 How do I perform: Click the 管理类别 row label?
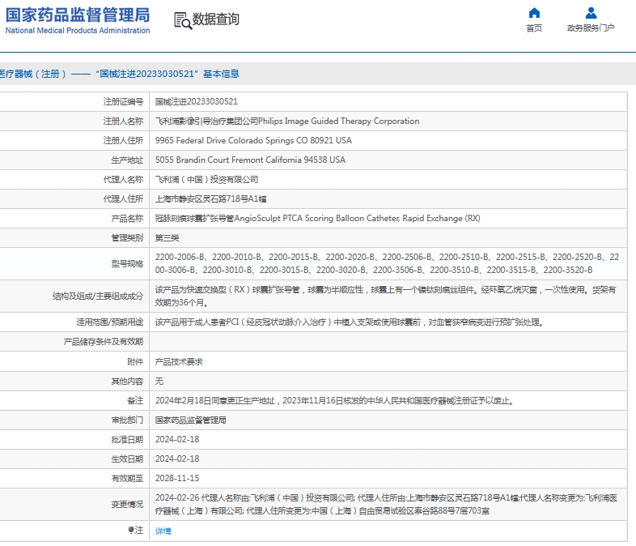127,238
